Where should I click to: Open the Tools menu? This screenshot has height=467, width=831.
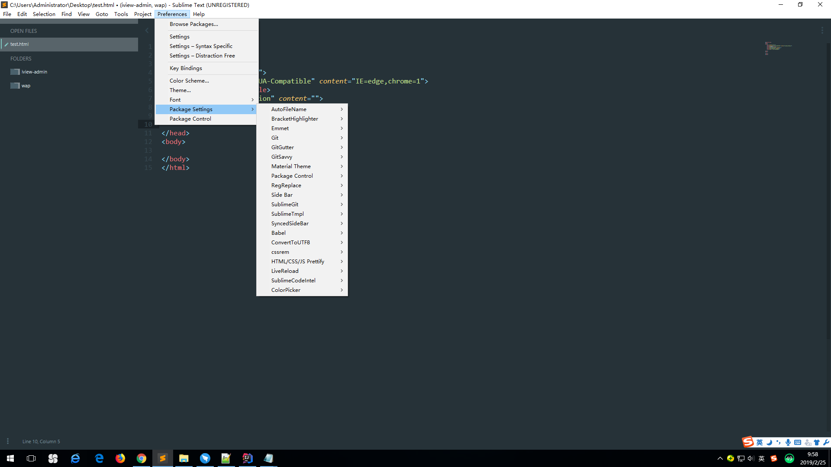pyautogui.click(x=121, y=14)
